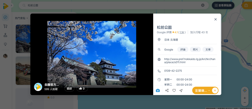Click the app logo in sidebar
This screenshot has width=252, height=109.
tap(6, 6)
